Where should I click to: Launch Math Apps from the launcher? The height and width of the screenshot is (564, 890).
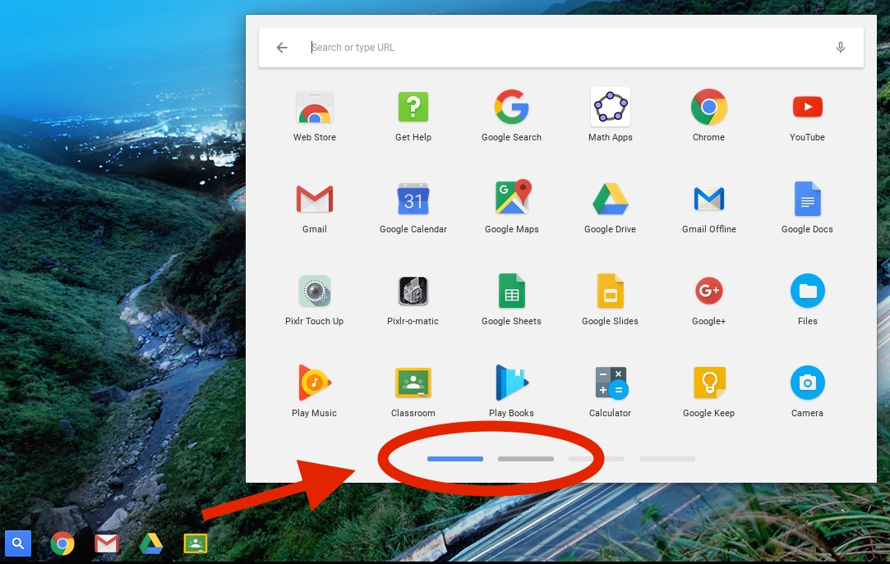[x=610, y=107]
